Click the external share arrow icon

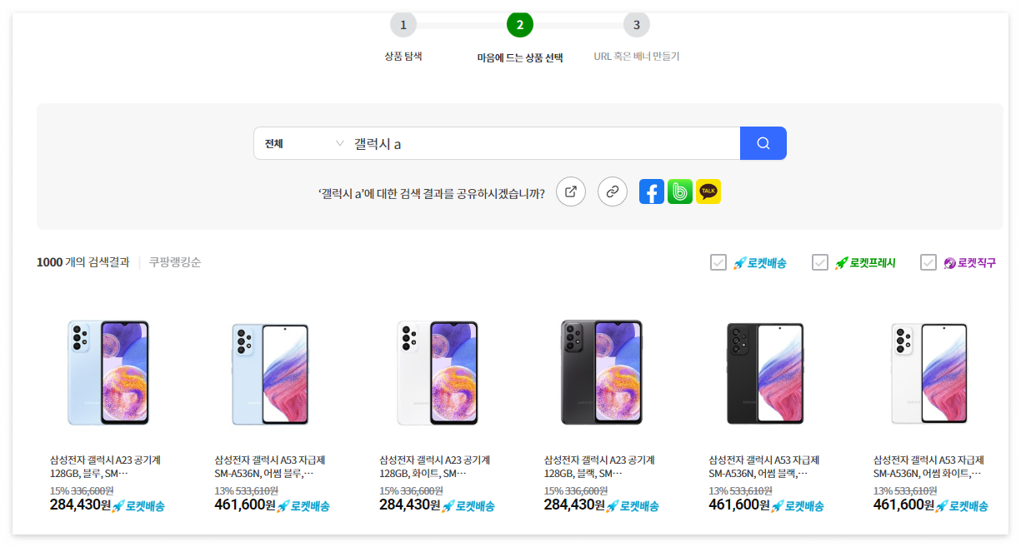pyautogui.click(x=570, y=191)
